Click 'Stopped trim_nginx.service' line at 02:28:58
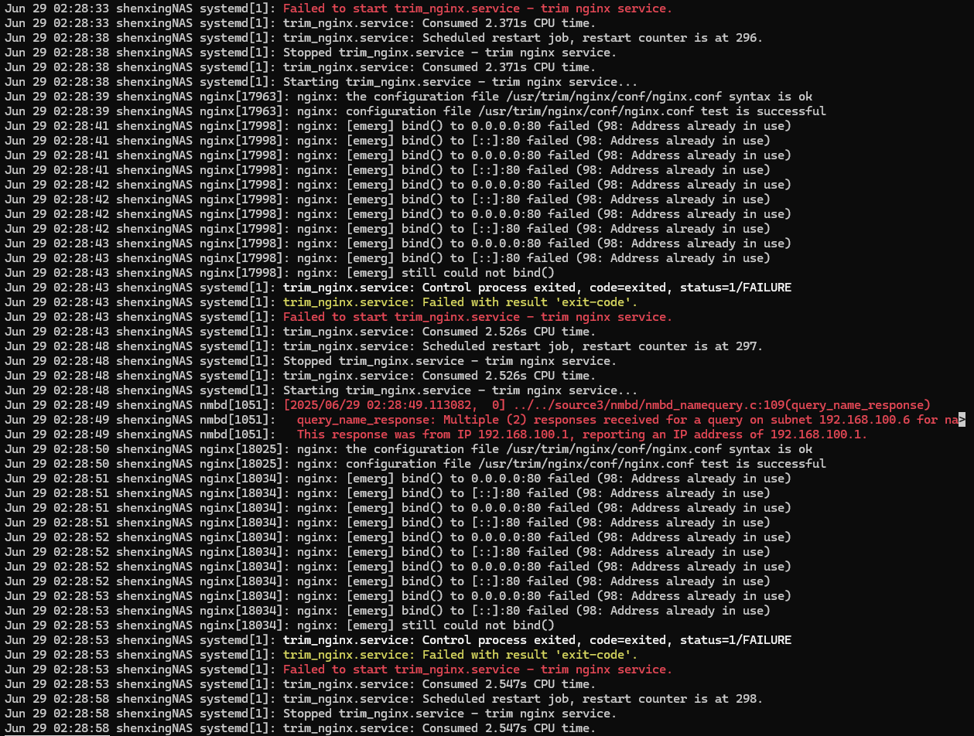This screenshot has width=974, height=736. [x=311, y=714]
